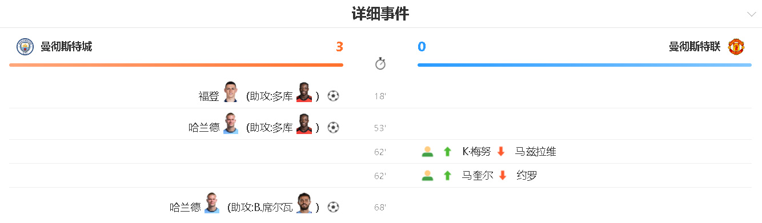Open 哈兰德 avatar in 53' goal row
Image resolution: width=762 pixels, height=223 pixels.
pyautogui.click(x=231, y=123)
